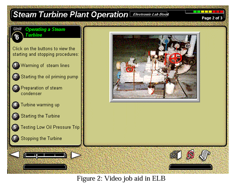Toggle the red music note sound icon

[190, 155]
